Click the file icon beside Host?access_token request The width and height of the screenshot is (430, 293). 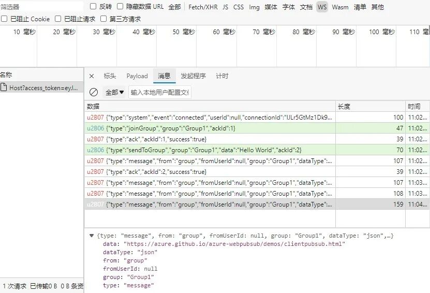coord(4,87)
